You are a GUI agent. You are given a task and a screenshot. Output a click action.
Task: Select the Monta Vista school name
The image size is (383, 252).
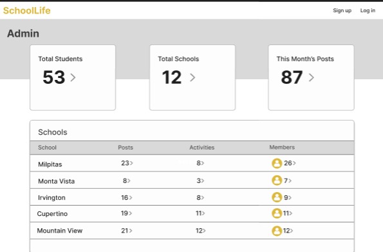tap(56, 181)
